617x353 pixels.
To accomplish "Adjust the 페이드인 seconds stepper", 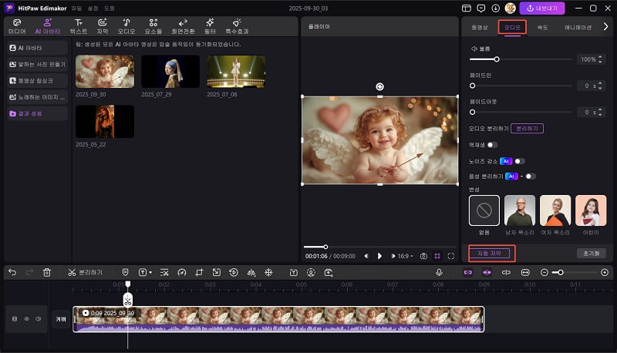I will pos(600,86).
